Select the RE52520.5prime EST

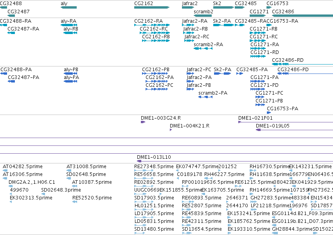tap(75, 202)
